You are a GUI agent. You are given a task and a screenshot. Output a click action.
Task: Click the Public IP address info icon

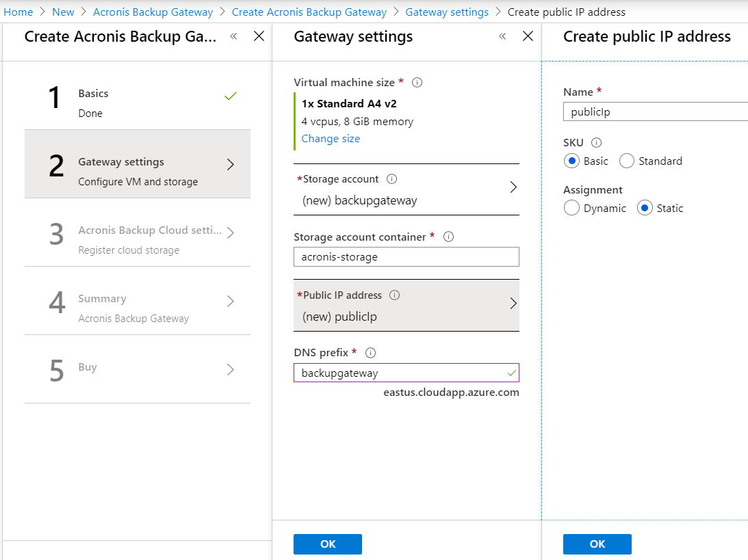394,295
